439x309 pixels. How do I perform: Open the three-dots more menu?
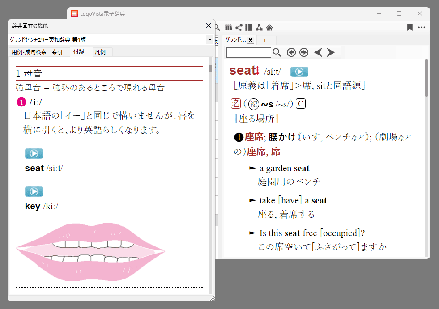coord(422,27)
